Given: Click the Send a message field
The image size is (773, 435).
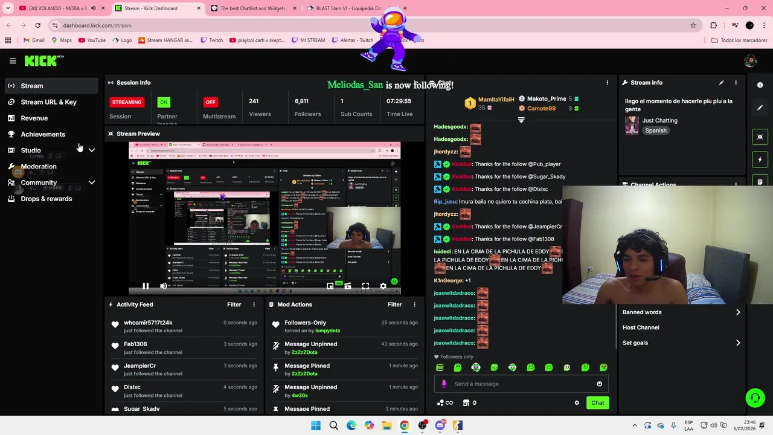Looking at the screenshot, I should click(521, 384).
